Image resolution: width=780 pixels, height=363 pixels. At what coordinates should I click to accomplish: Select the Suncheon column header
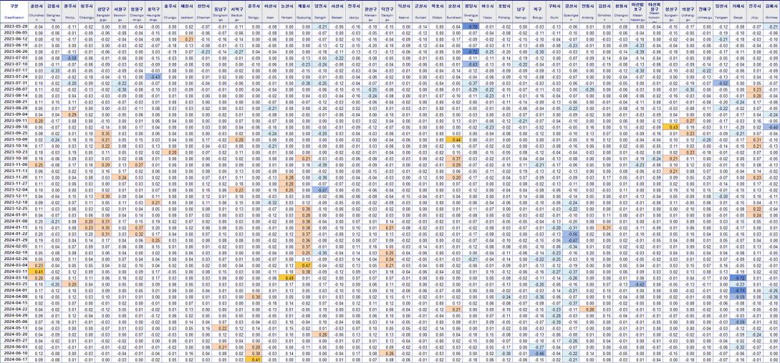[x=454, y=12]
